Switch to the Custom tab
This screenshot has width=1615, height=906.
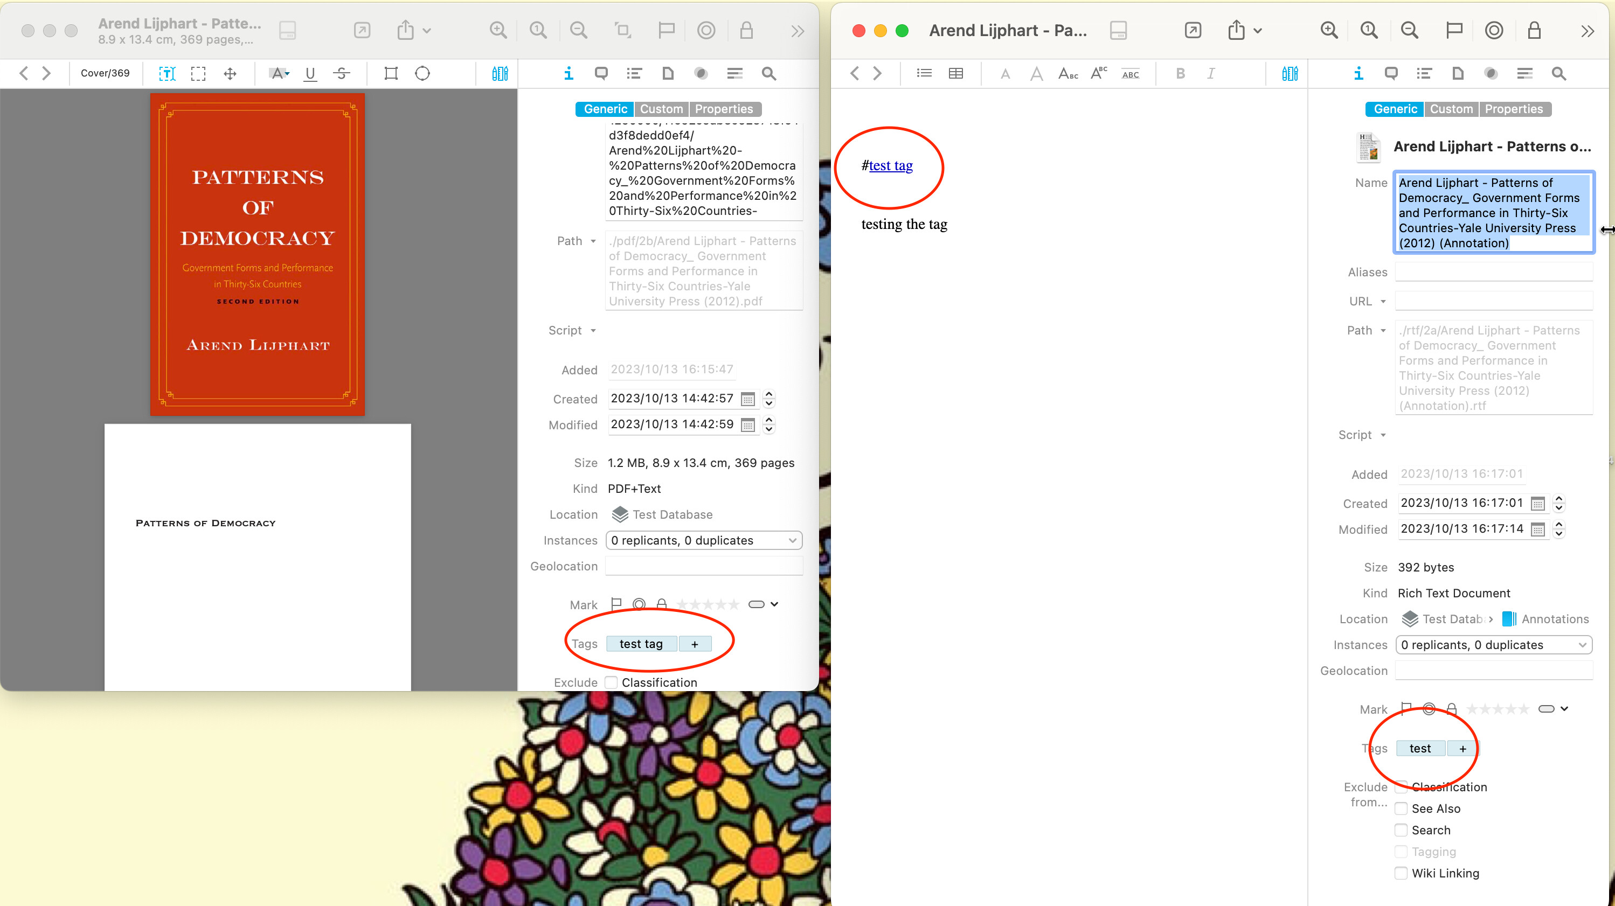(661, 108)
